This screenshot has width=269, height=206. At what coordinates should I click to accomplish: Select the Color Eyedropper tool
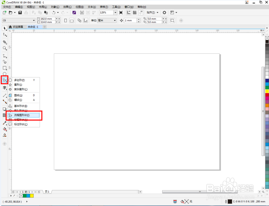[x=5, y=123]
